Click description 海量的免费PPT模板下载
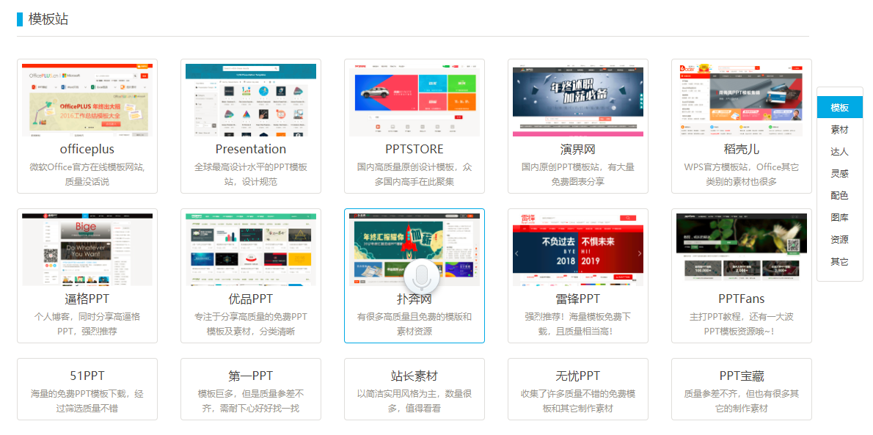This screenshot has width=873, height=435. (x=87, y=401)
